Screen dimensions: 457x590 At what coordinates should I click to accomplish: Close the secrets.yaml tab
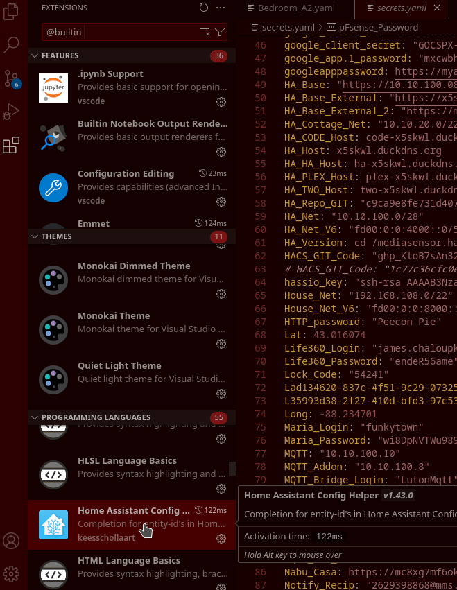click(x=437, y=8)
